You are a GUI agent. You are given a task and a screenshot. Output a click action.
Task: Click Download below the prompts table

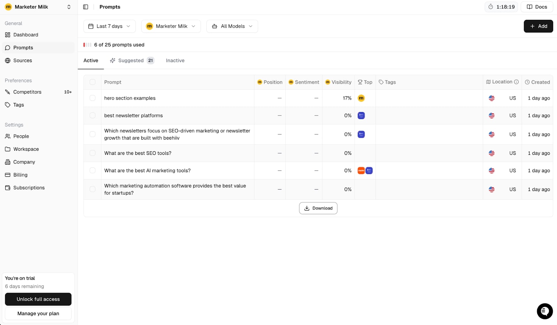(318, 208)
